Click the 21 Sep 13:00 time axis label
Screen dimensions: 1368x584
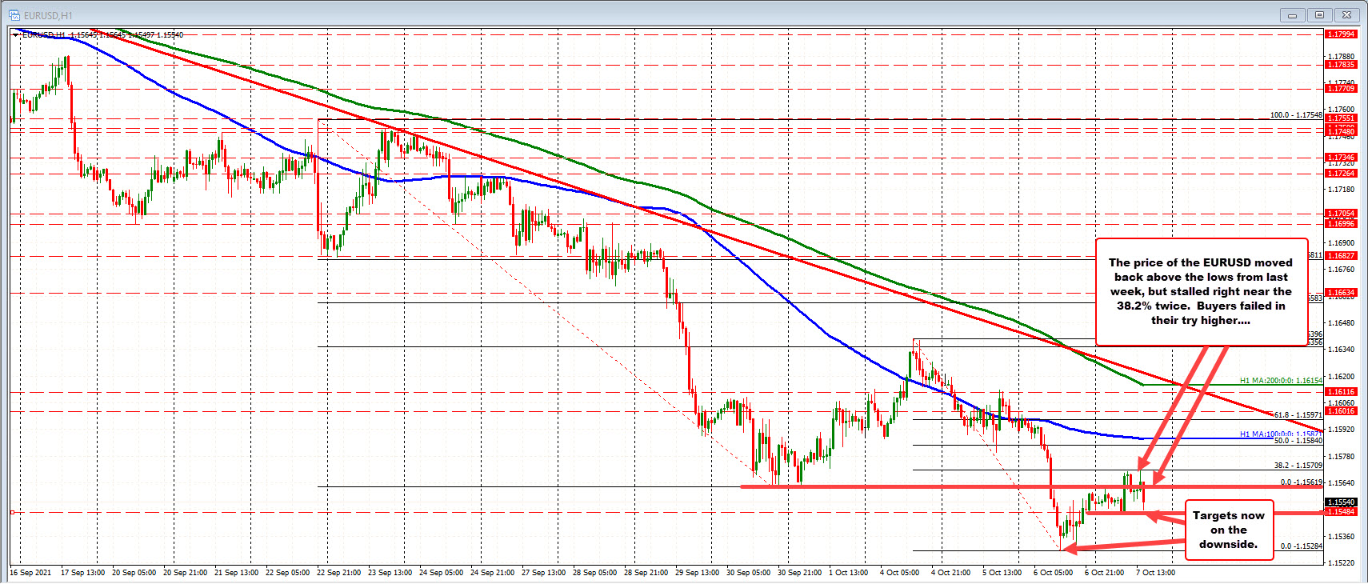236,573
